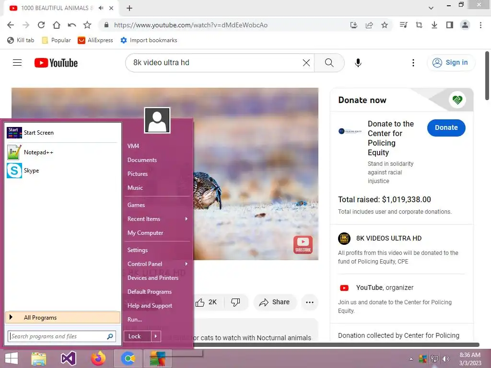Open Import bookmarks link
Screen dimensions: 491x368
(149, 40)
